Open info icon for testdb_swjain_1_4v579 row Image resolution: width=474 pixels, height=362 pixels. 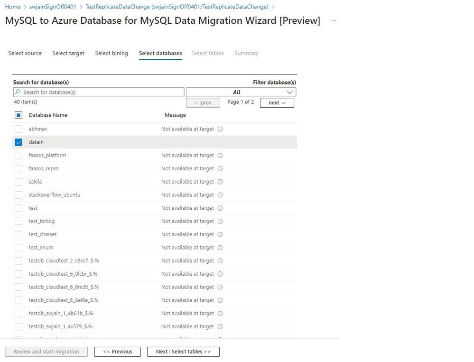[220, 326]
